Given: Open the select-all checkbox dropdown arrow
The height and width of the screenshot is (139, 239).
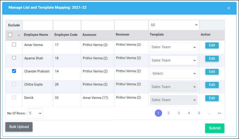Looking at the screenshot, I should [19, 35].
